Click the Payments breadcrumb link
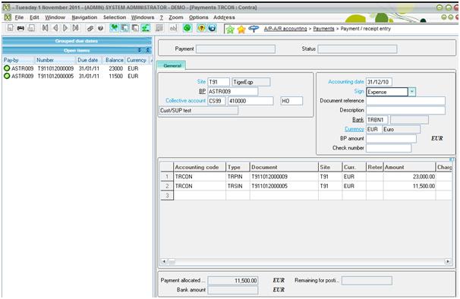This screenshot has width=460, height=299. [323, 29]
